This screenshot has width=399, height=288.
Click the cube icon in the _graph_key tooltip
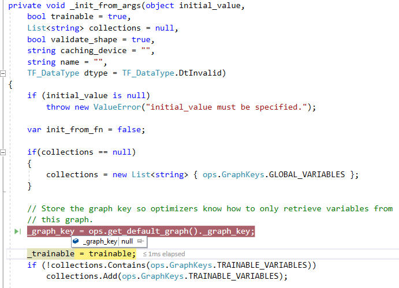(x=76, y=241)
